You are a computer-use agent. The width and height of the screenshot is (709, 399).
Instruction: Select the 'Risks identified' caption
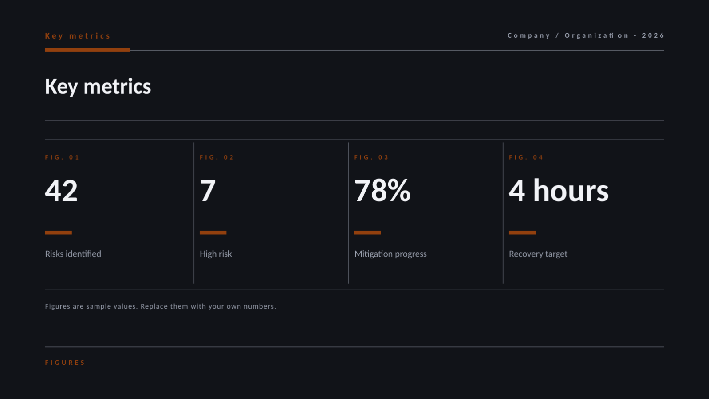click(x=73, y=254)
